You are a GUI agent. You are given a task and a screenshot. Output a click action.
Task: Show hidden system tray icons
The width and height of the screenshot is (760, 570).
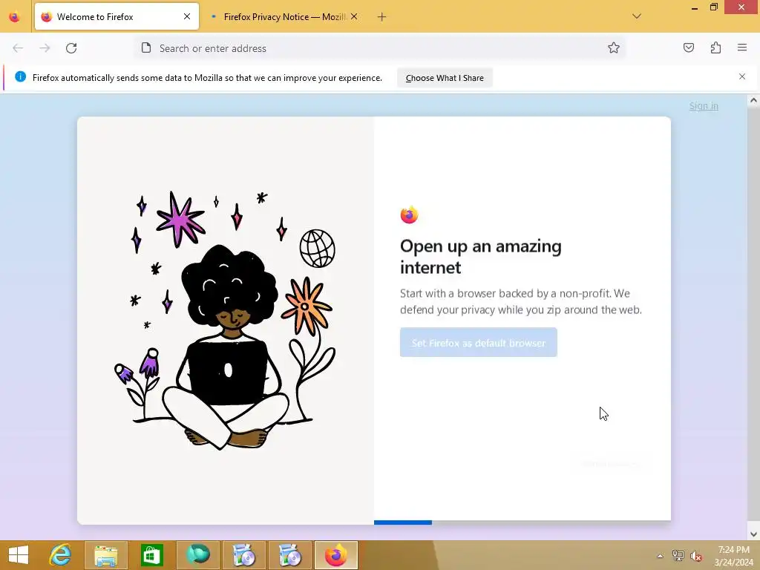click(660, 556)
